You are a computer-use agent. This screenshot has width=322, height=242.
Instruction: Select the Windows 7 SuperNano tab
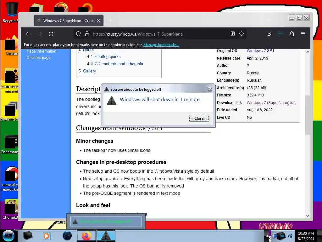click(69, 20)
